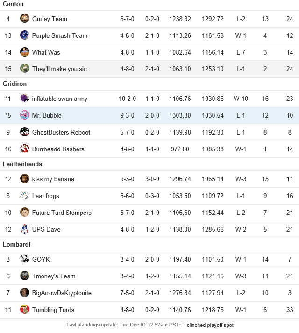Click the BigArrowDsKryptonite team name
Viewport: 299px width, 333px height.
click(x=62, y=293)
